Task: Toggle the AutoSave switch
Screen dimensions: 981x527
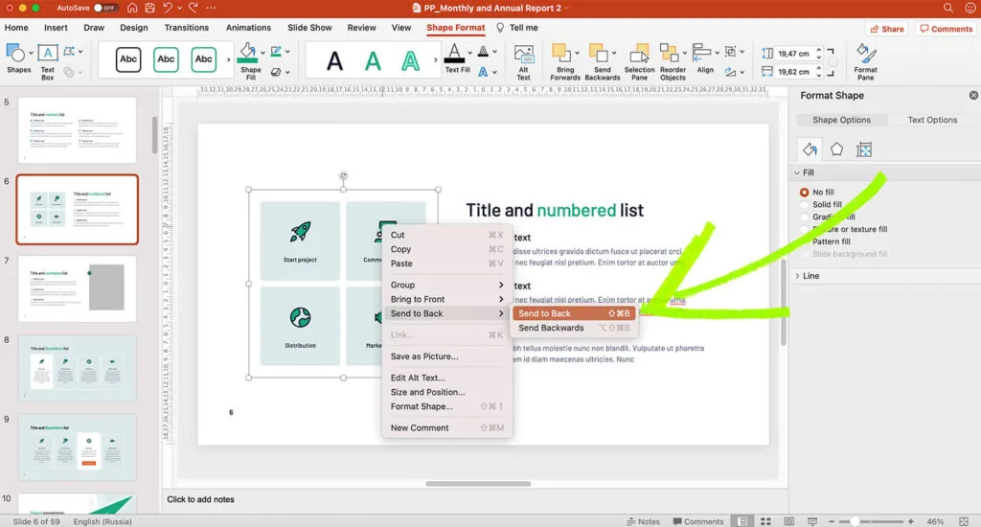Action: click(x=105, y=8)
